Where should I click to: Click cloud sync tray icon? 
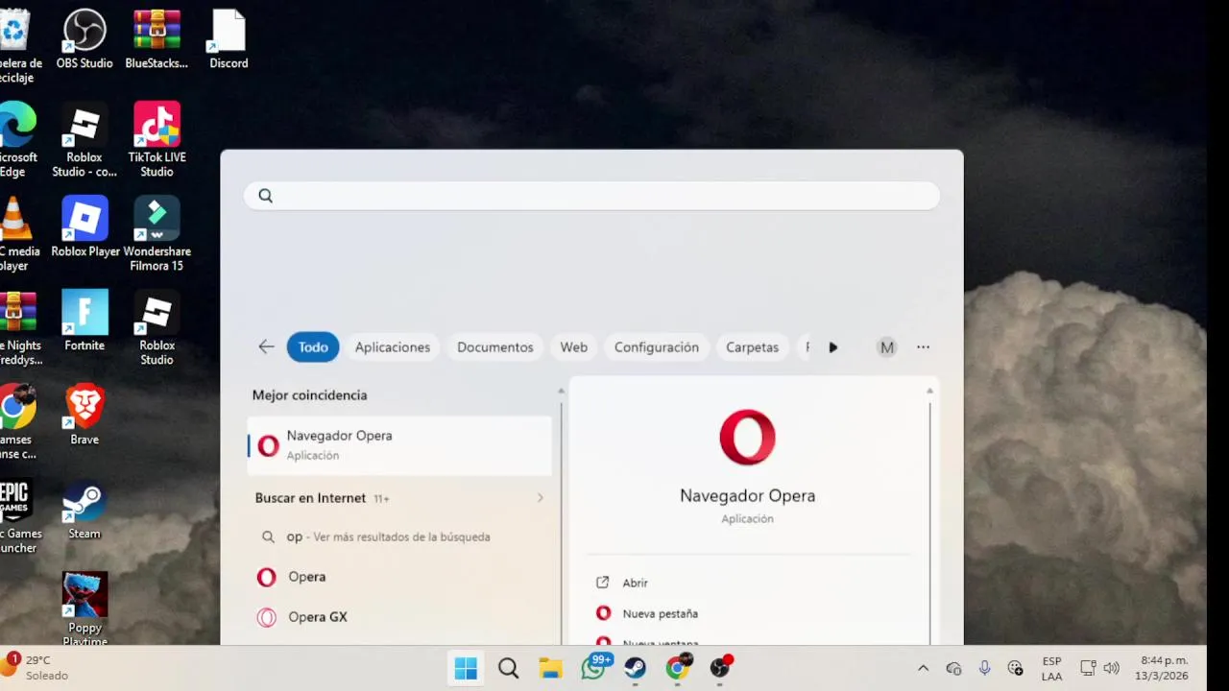click(x=953, y=668)
